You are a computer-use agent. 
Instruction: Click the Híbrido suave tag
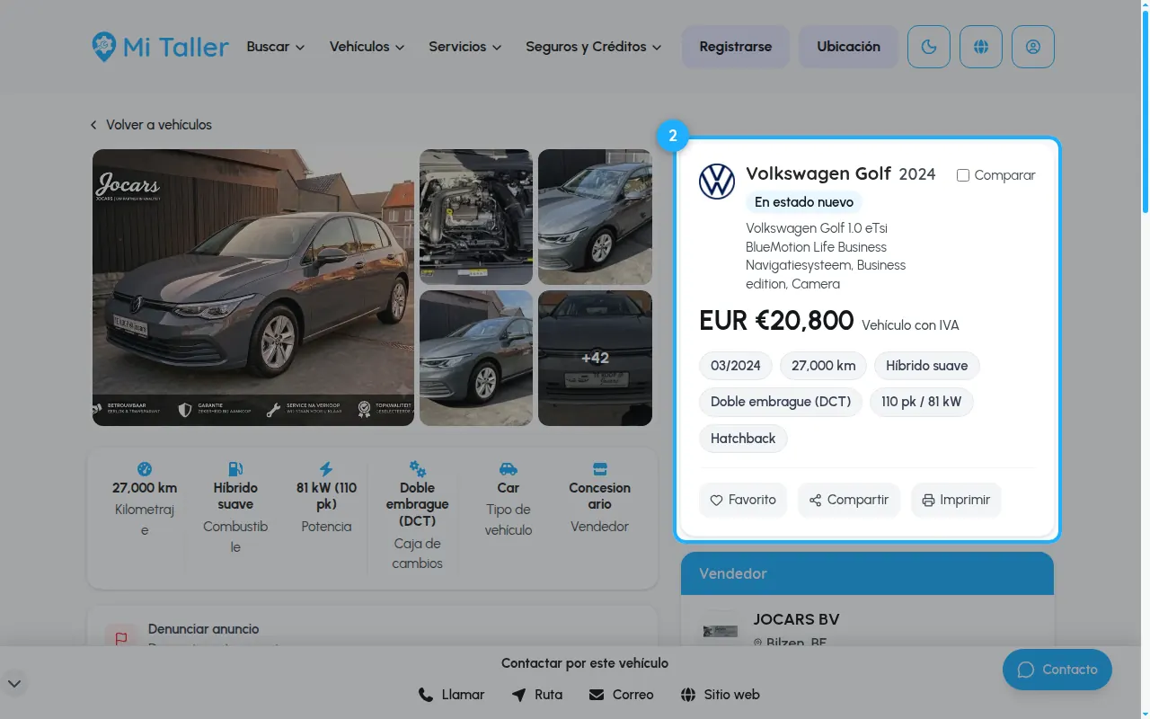927,366
